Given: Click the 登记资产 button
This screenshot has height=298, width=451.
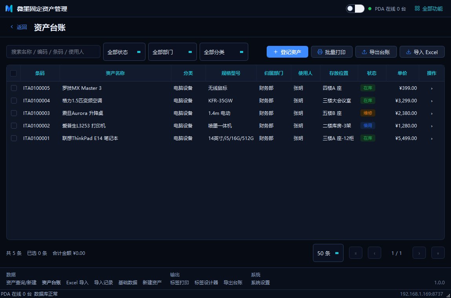Looking at the screenshot, I should 287,52.
